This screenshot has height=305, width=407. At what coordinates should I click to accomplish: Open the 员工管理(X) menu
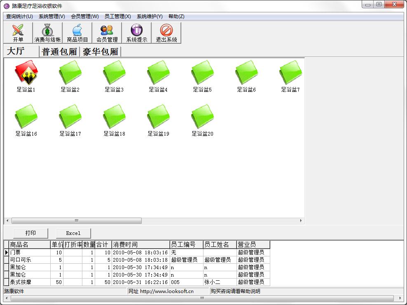click(x=117, y=16)
